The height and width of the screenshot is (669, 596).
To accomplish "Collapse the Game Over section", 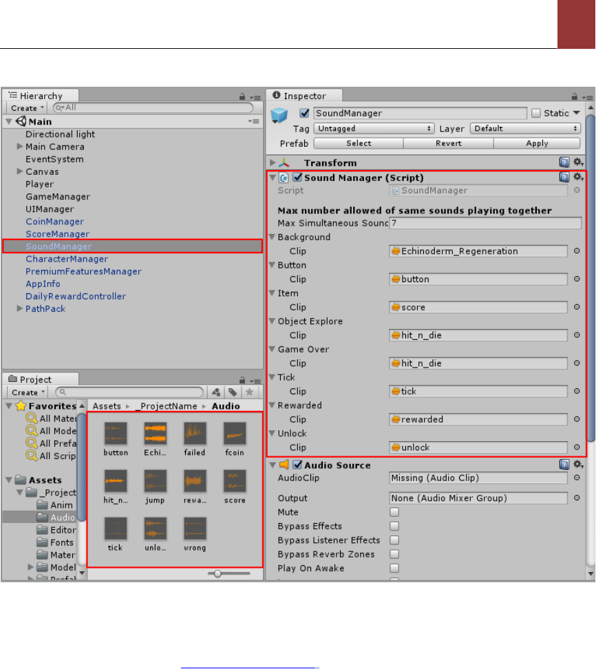I will tap(272, 348).
